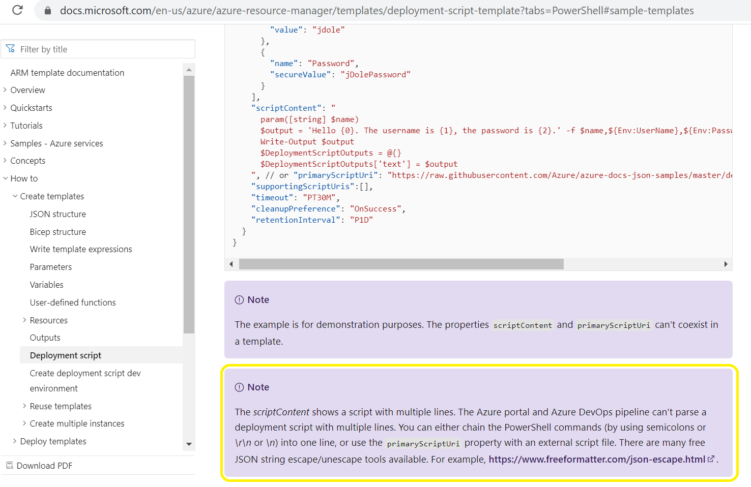The image size is (751, 487).
Task: Expand the Reuse templates node
Action: pyautogui.click(x=24, y=406)
